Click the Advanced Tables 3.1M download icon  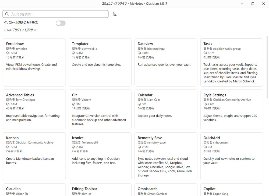[x=8, y=104]
